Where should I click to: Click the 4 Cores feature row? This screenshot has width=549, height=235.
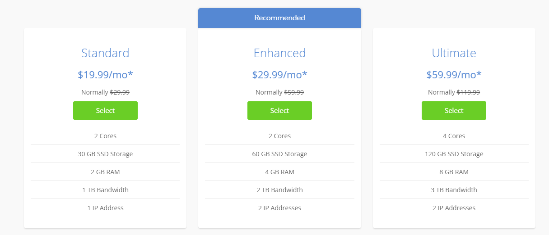click(454, 136)
